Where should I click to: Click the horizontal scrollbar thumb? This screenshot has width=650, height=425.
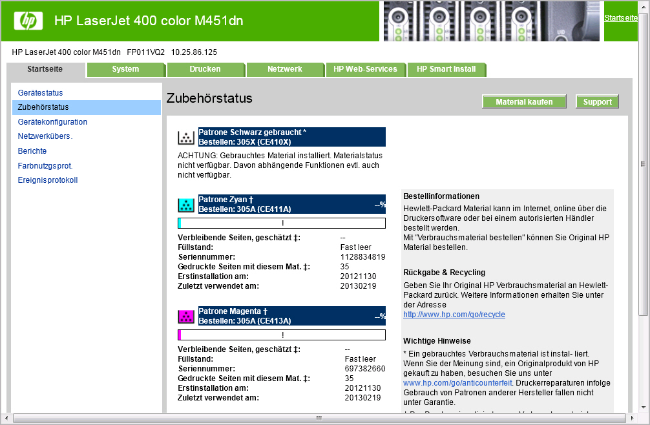click(319, 418)
